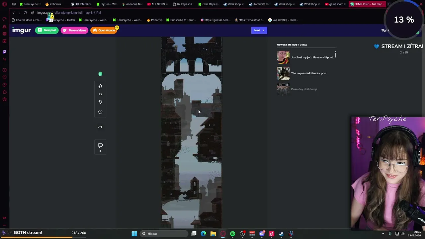Viewport: 425px width, 239px height.
Task: Open the GX Control speedometer sidebar icon
Action: tap(4, 19)
